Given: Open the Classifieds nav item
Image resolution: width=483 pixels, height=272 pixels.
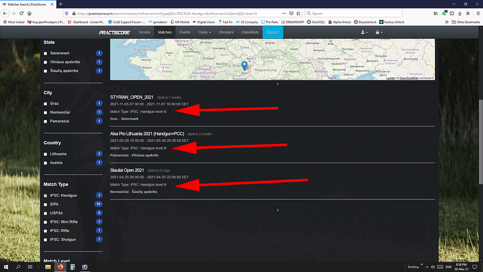Looking at the screenshot, I should click(250, 32).
